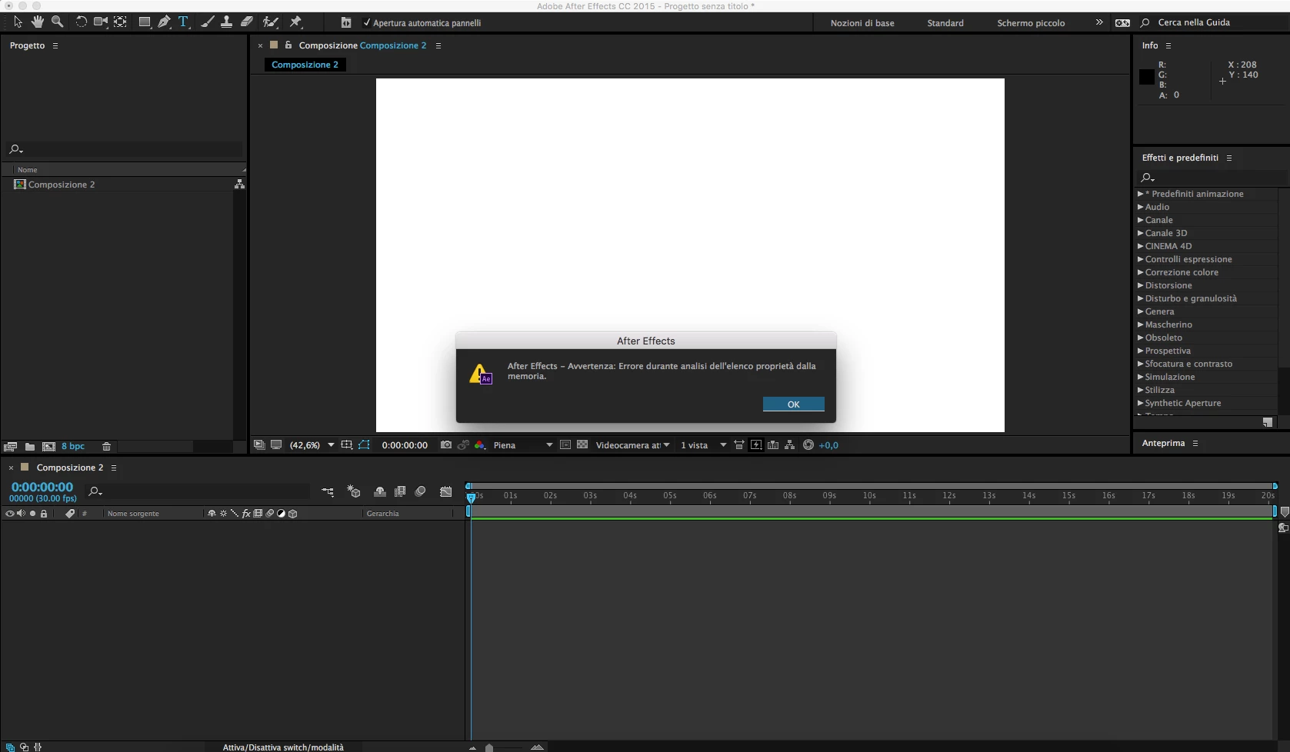
Task: Toggle Fast Previews button in viewer
Action: pyautogui.click(x=755, y=445)
